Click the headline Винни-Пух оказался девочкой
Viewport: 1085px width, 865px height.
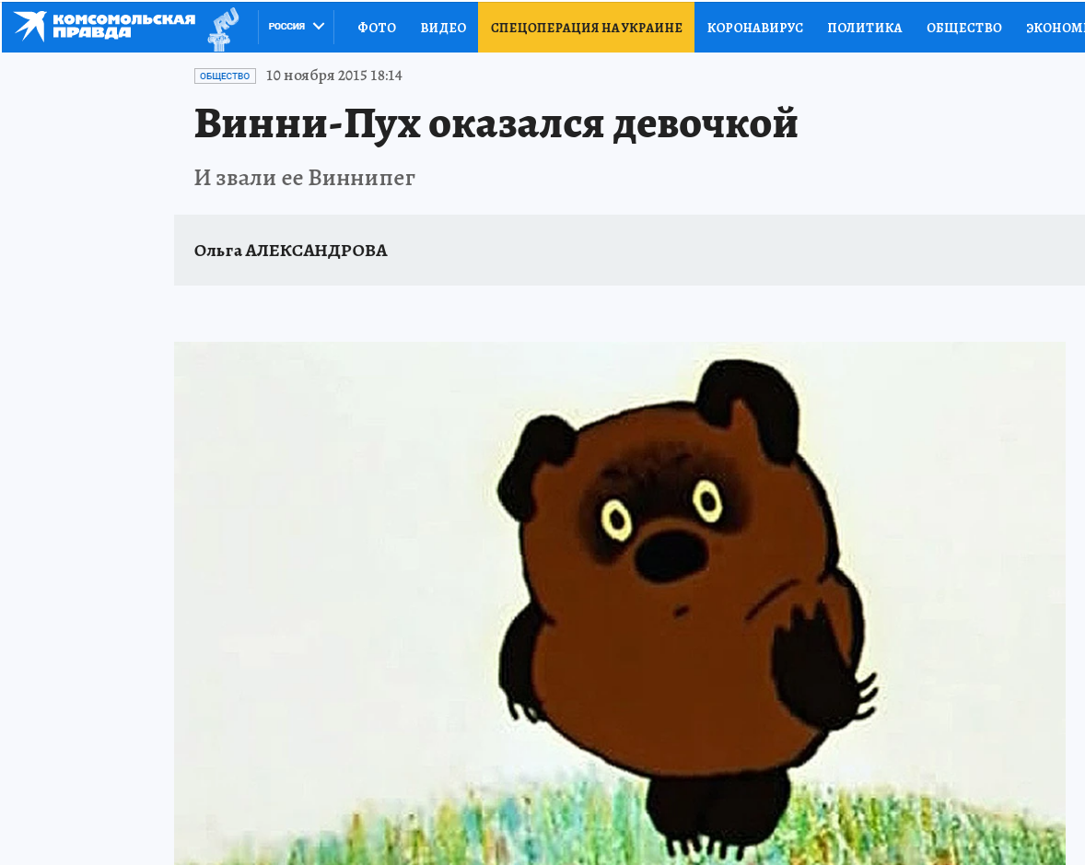(x=496, y=123)
